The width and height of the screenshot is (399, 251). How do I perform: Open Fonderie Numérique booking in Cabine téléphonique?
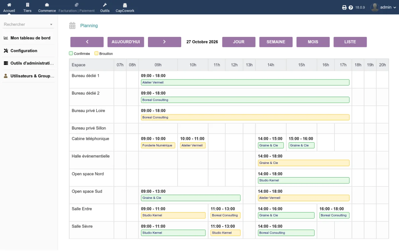click(158, 145)
